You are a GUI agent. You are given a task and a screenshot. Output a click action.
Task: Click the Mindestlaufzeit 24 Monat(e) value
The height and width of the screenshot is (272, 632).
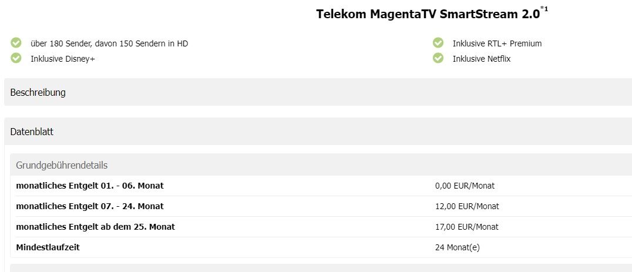coord(458,247)
